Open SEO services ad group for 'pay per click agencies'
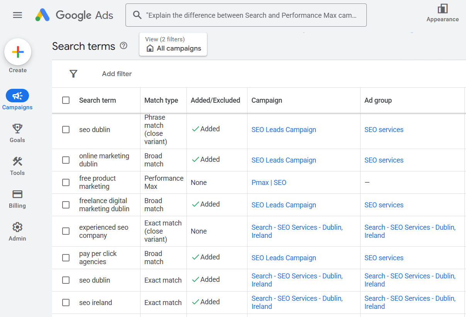This screenshot has height=317, width=466. point(384,258)
